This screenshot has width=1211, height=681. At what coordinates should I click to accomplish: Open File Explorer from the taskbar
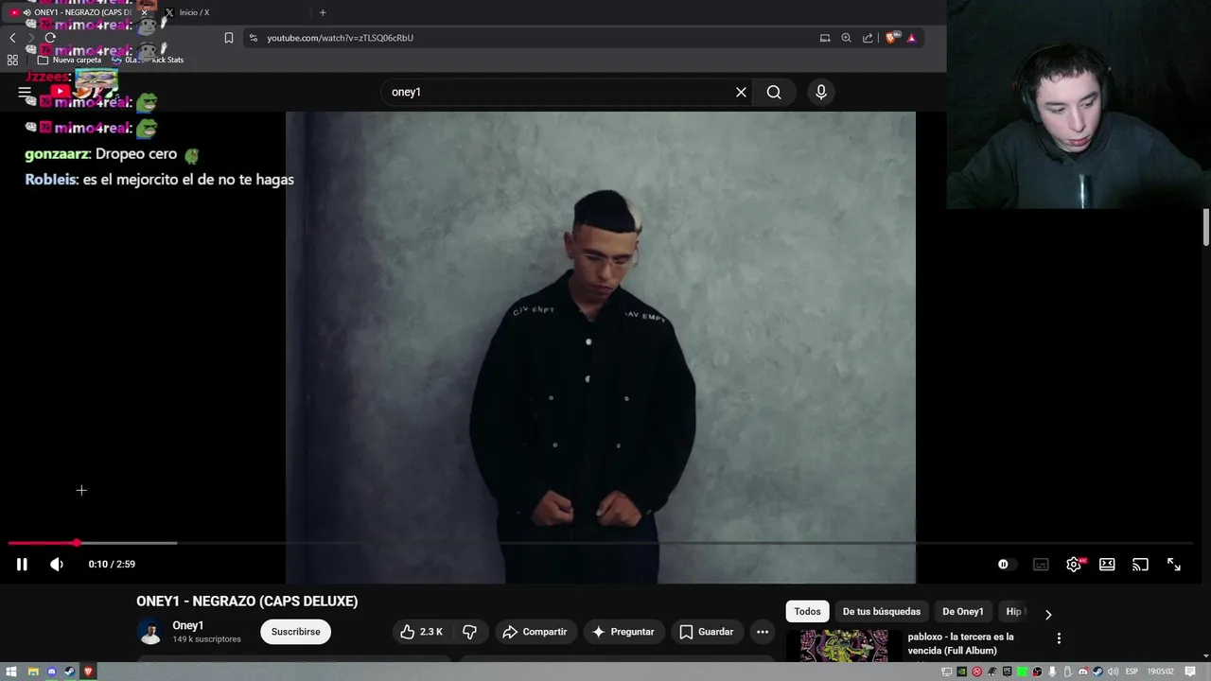click(33, 672)
